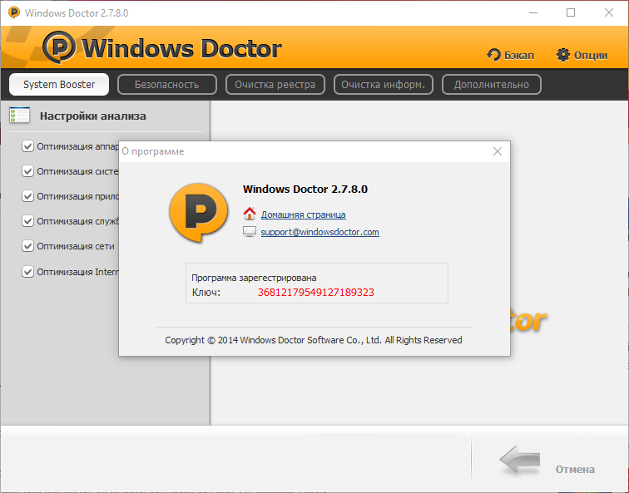Open the Очистка реестра tab
Screen dimensions: 629x493
pyautogui.click(x=275, y=85)
